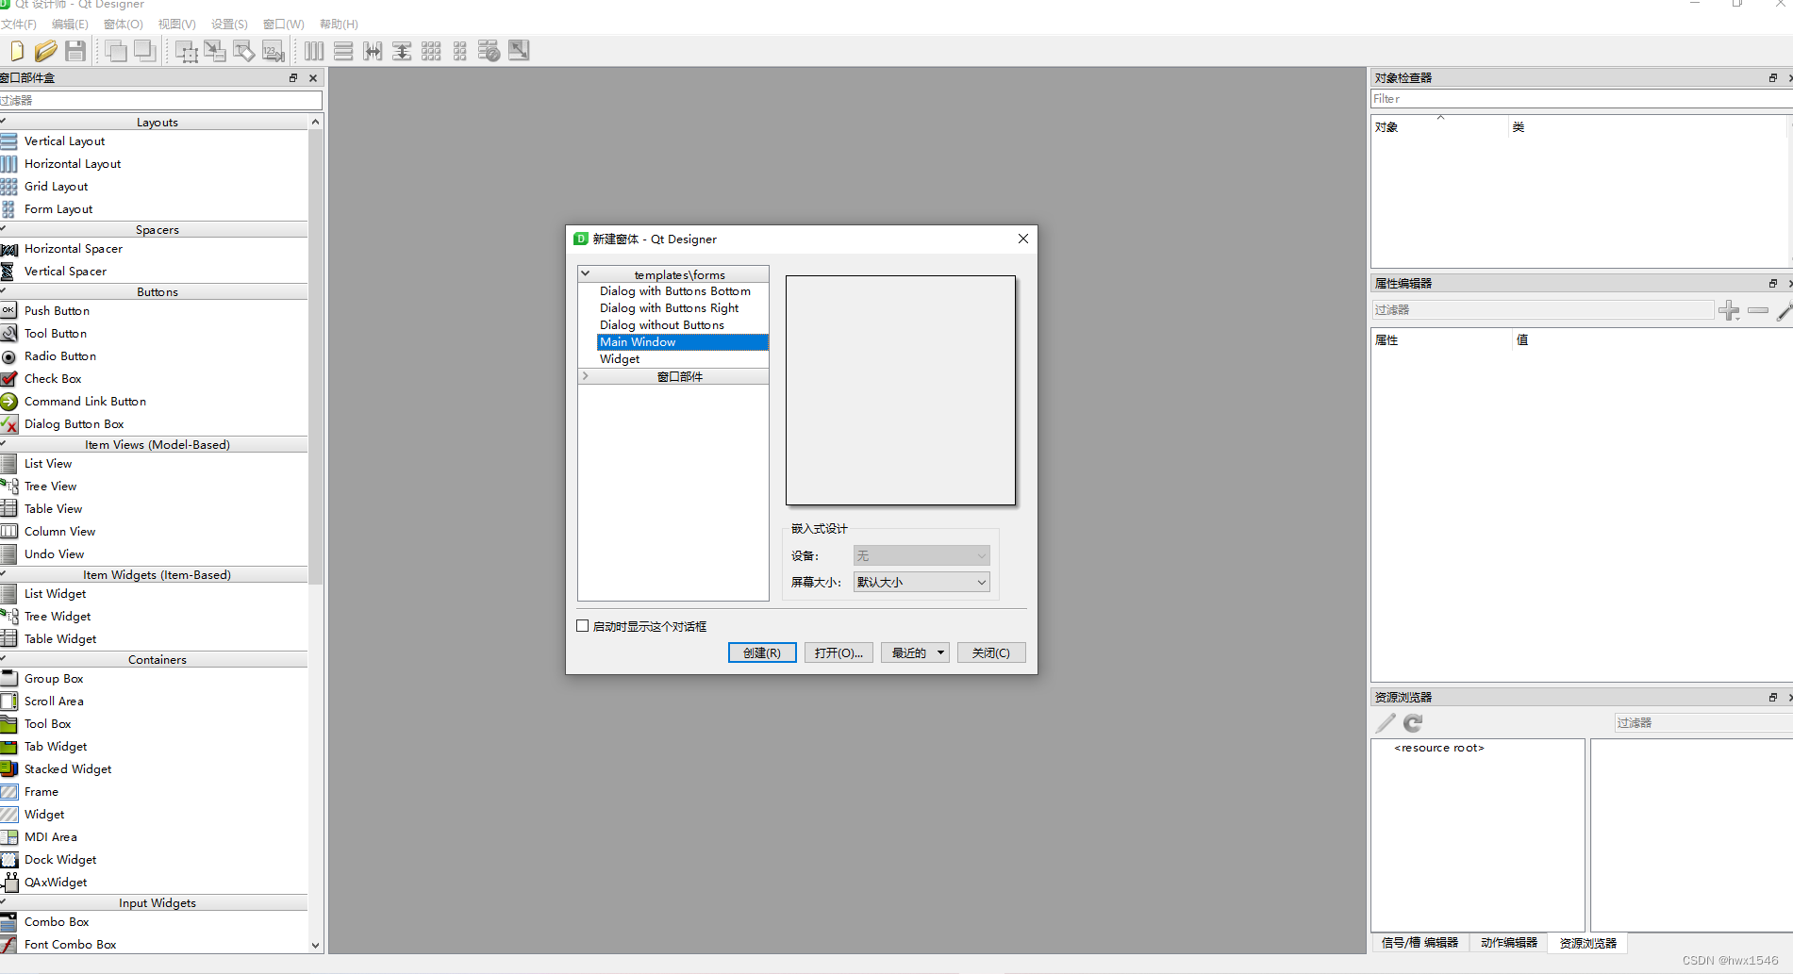Viewport: 1793px width, 974px height.
Task: Switch to the 信号/槽 编辑器 tab
Action: point(1419,943)
